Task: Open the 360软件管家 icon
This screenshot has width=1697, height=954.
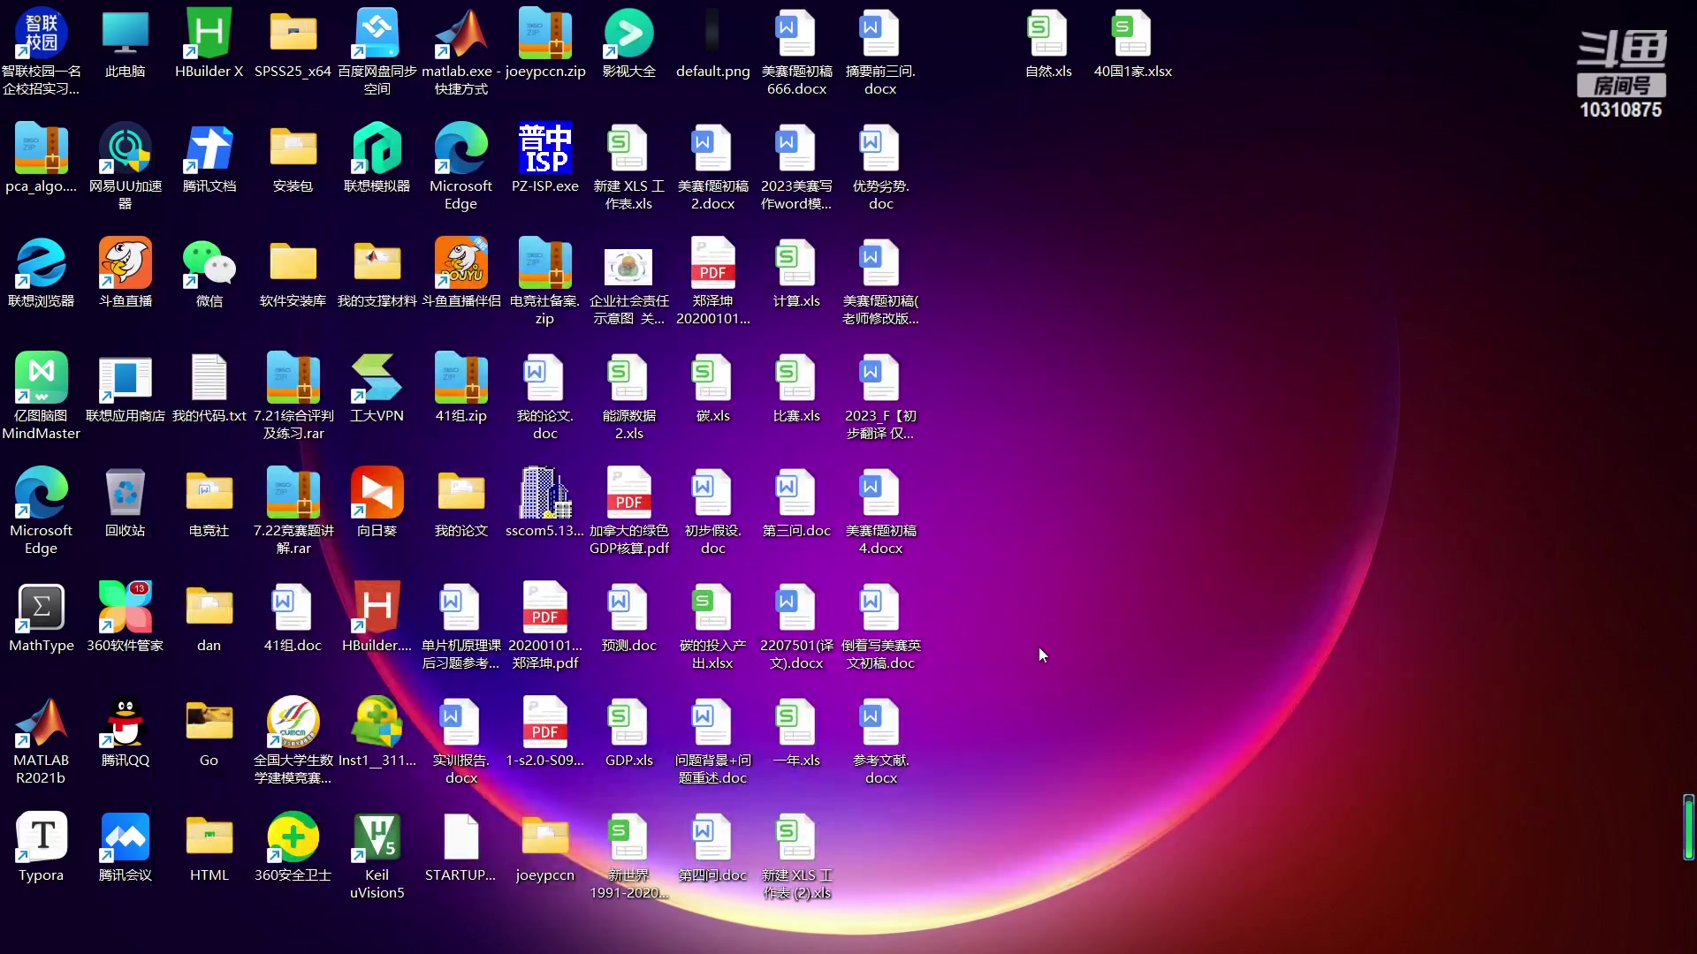Action: pos(125,617)
